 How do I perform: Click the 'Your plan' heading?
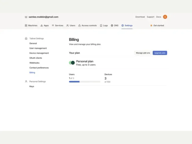74,53
